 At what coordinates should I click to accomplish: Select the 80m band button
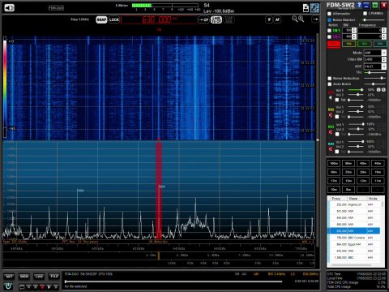point(348,163)
